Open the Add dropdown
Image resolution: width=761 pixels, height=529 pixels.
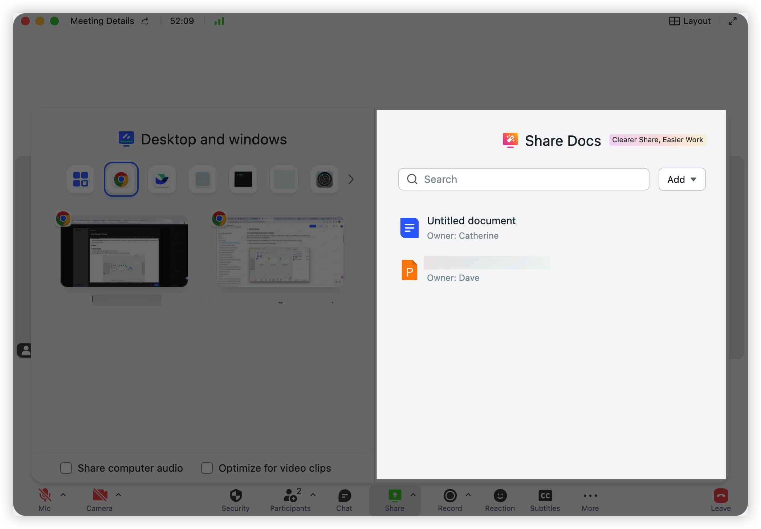click(x=682, y=179)
